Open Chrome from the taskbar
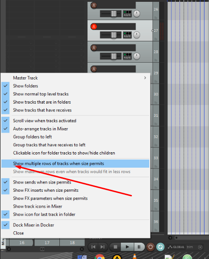The height and width of the screenshot is (259, 209). tap(100, 257)
